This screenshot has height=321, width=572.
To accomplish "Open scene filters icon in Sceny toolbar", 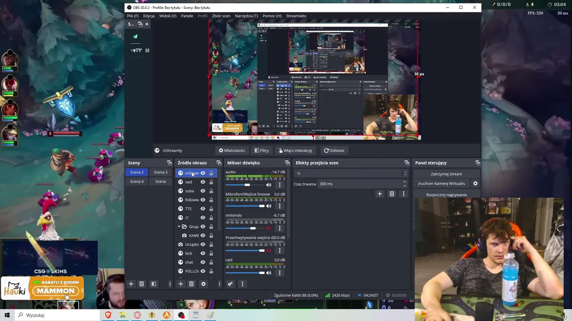I will coord(154,284).
